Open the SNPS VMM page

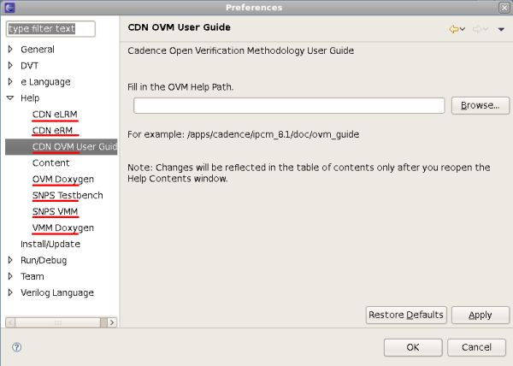pyautogui.click(x=55, y=211)
